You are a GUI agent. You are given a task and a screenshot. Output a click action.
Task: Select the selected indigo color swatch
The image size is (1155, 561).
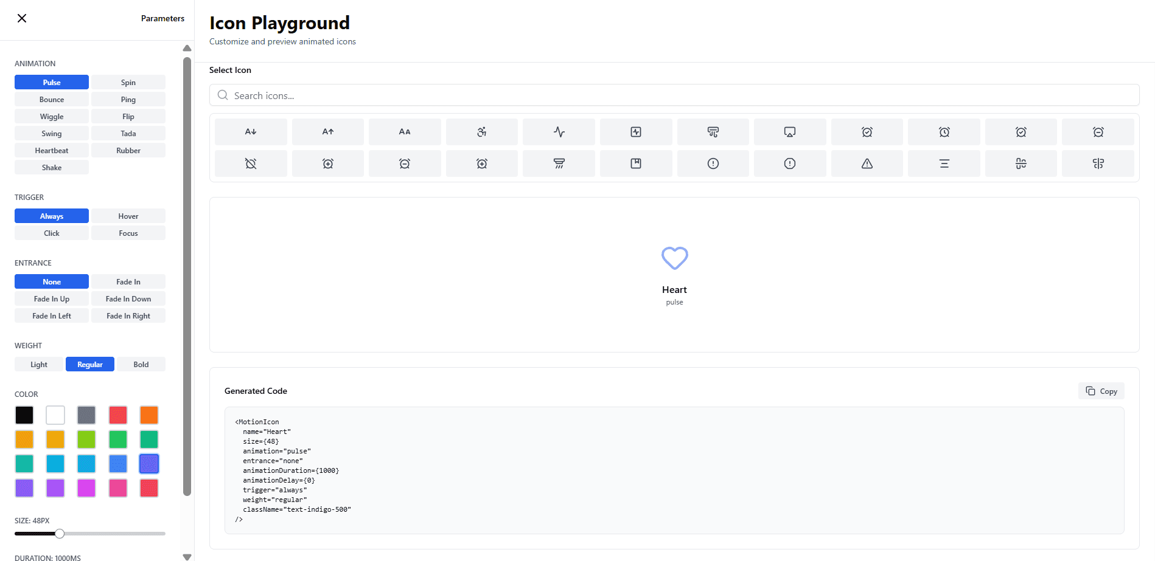pyautogui.click(x=149, y=464)
